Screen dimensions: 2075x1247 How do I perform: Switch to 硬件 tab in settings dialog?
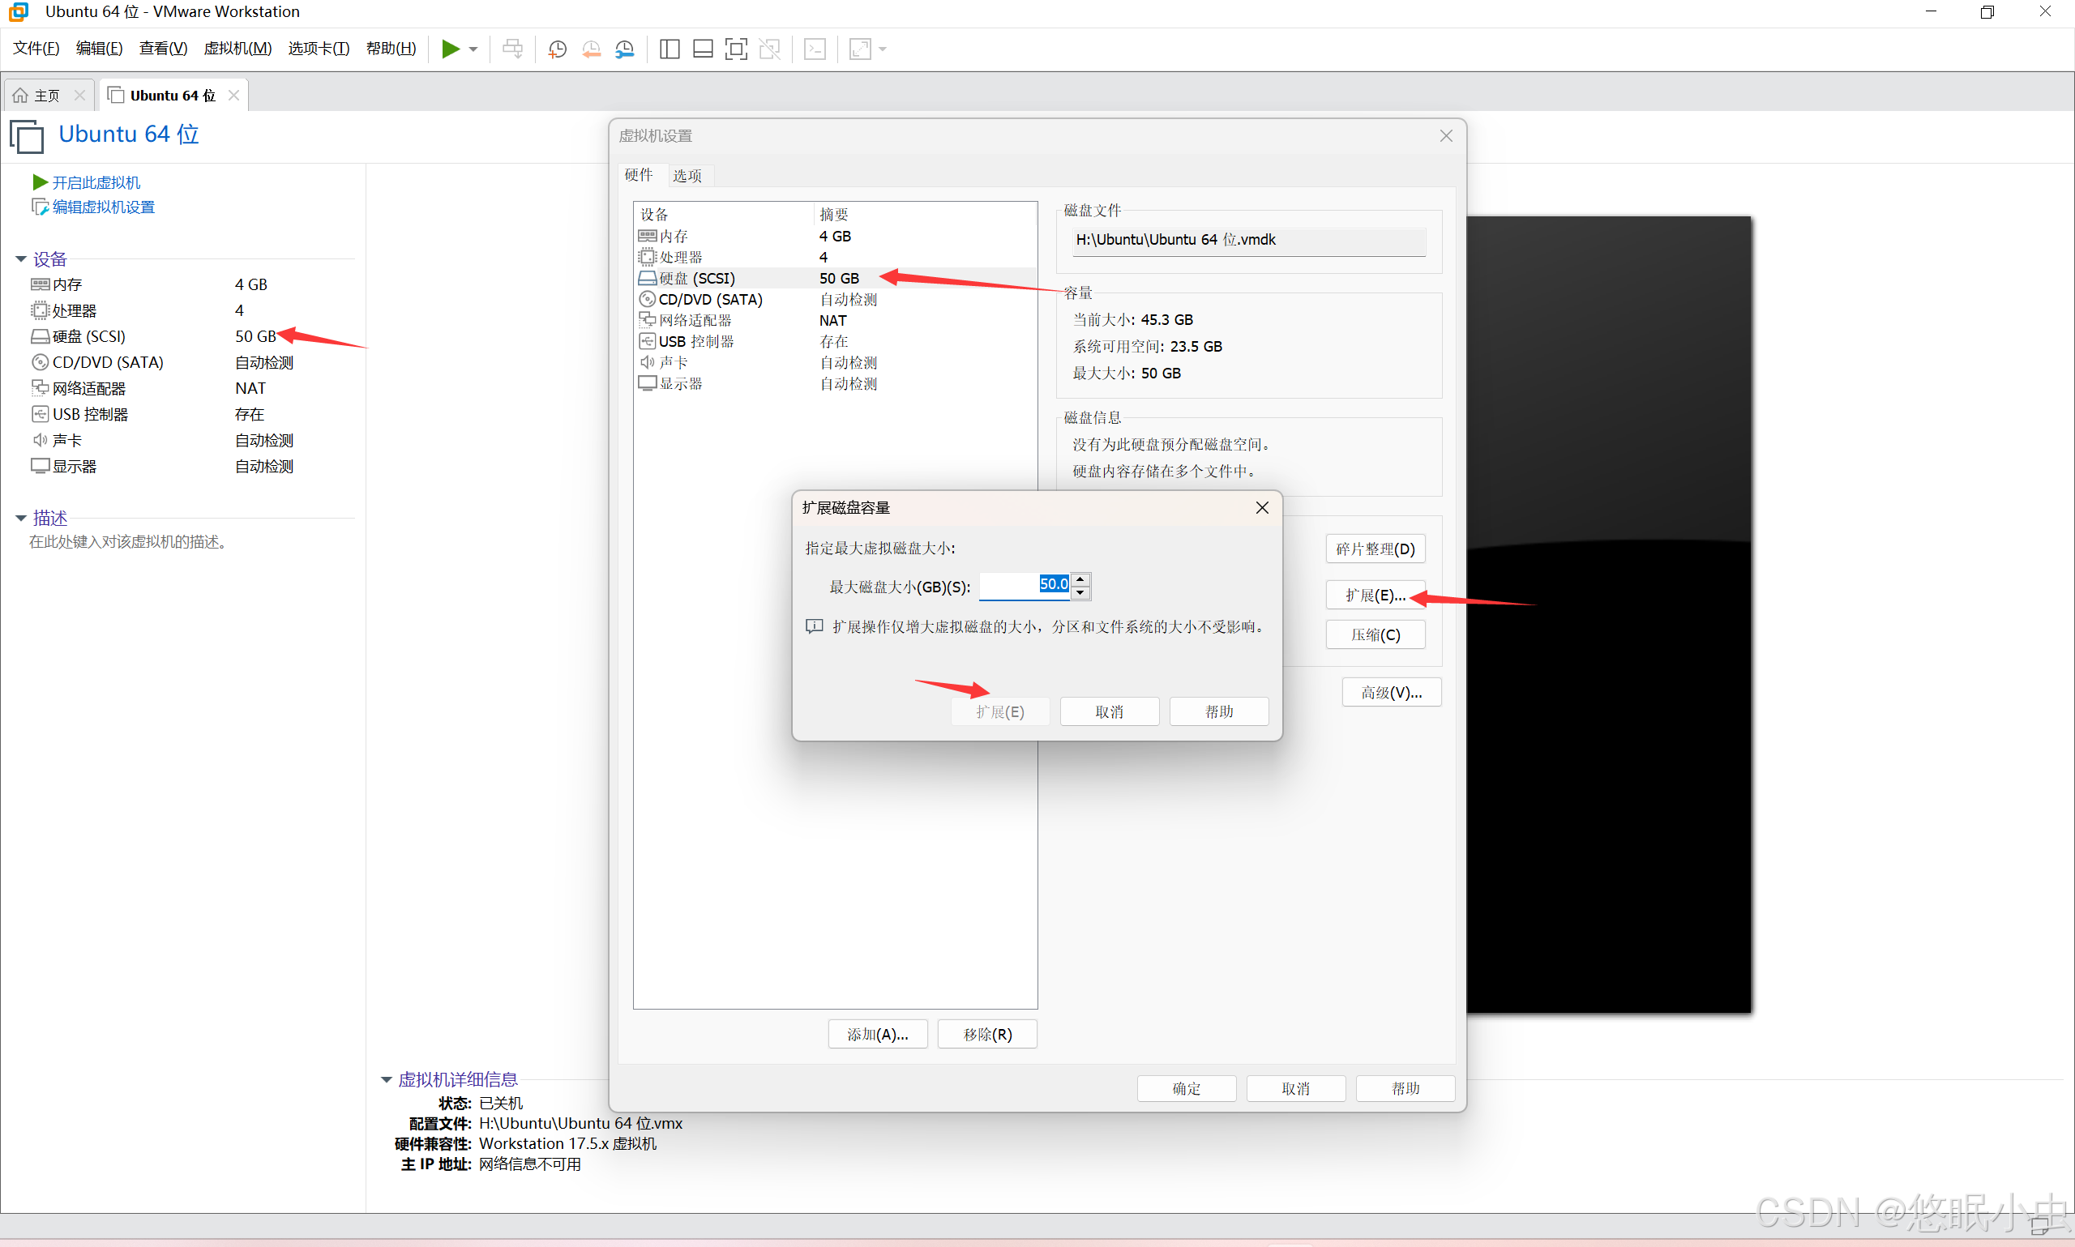tap(639, 175)
